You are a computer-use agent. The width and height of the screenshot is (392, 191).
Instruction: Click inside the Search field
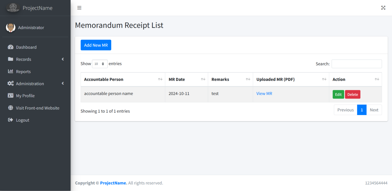[x=357, y=64]
